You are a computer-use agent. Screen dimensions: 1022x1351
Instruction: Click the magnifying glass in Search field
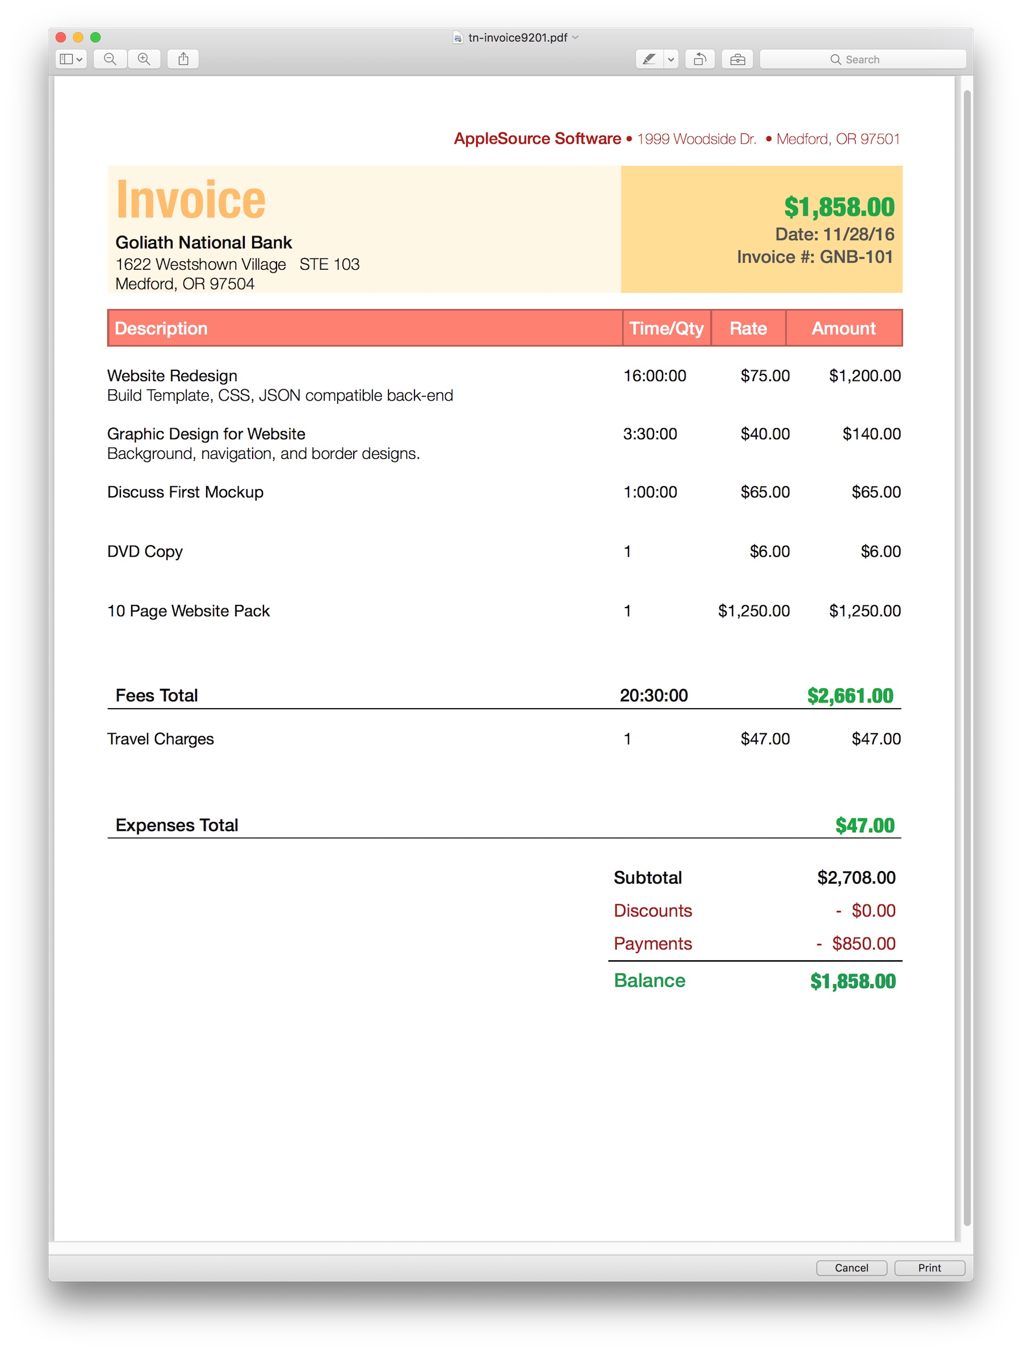[x=835, y=59]
